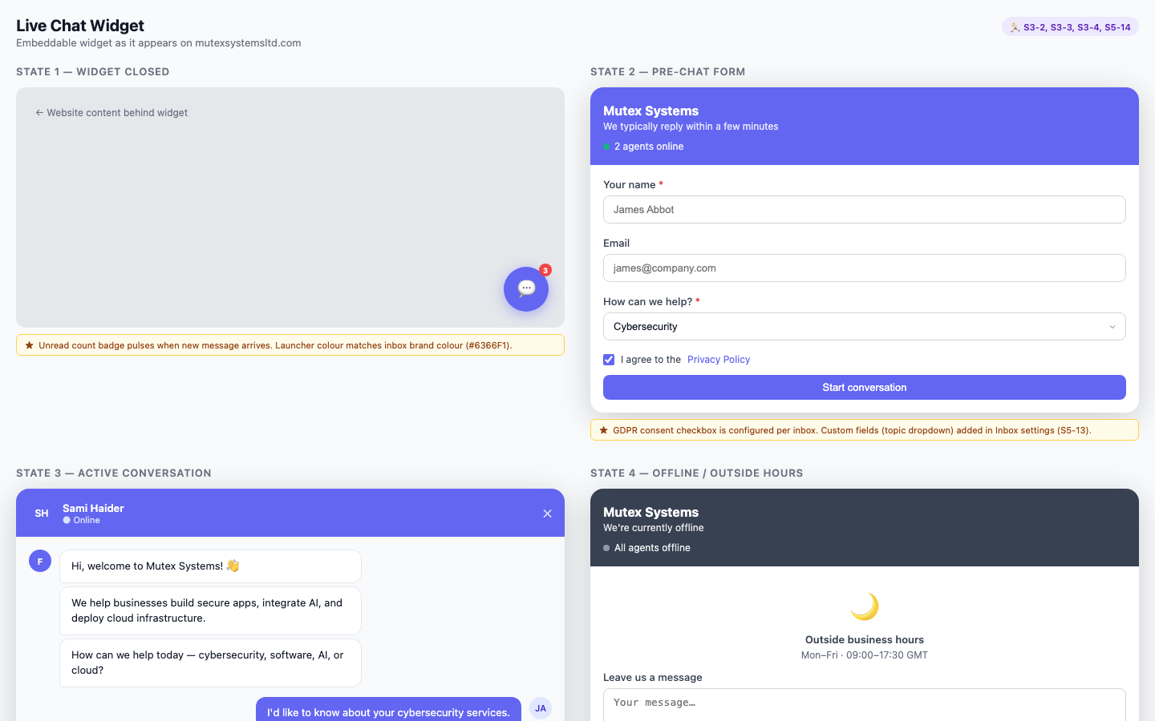The image size is (1155, 721).
Task: Focus the Your name field
Action: tap(865, 210)
